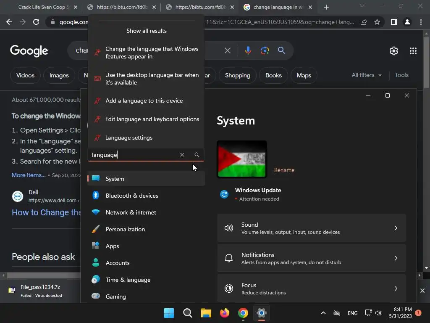The height and width of the screenshot is (323, 430).
Task: Click the desktop wallpaper thumbnail
Action: tap(241, 159)
